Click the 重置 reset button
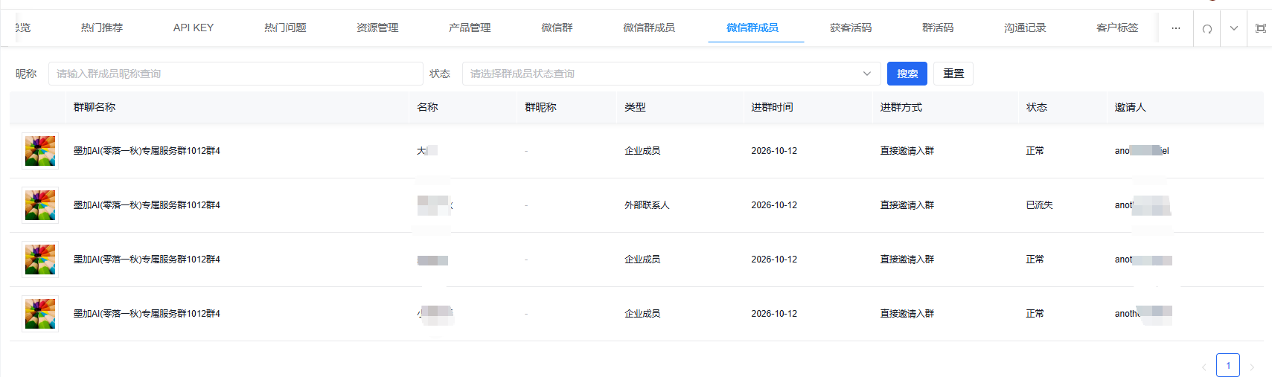Screen dimensions: 1272x377 (953, 74)
